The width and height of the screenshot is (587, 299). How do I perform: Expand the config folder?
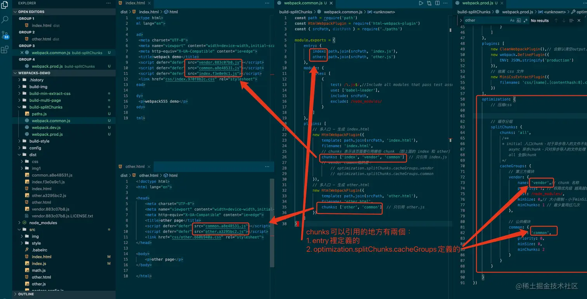64,148
